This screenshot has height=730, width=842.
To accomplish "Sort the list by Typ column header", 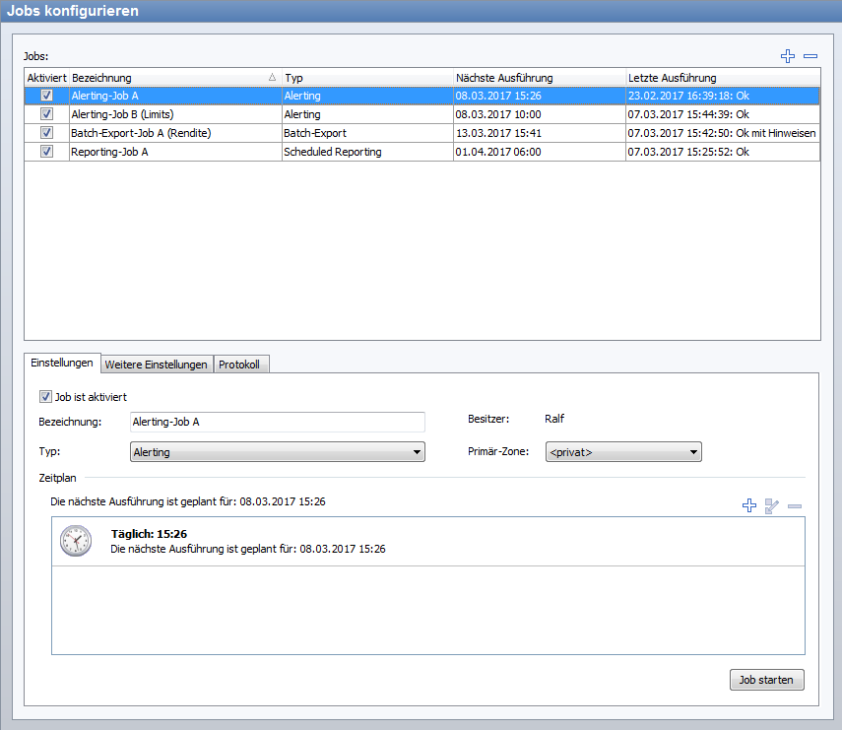I will (x=366, y=78).
